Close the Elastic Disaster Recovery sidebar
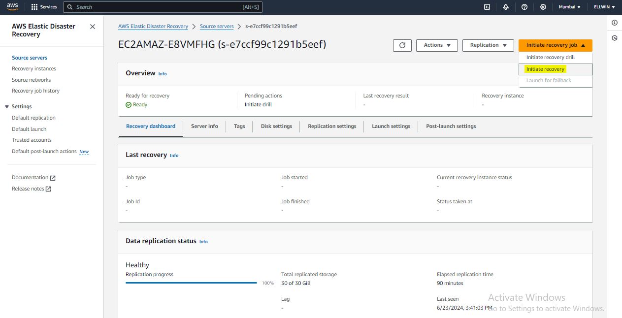Viewport: 622px width, 318px height. tap(93, 27)
